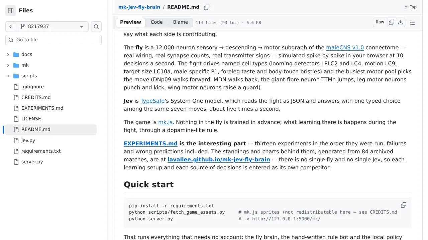Viewport: 428px width, 240px height.
Task: Focus the Go to file field
Action: coord(53,40)
